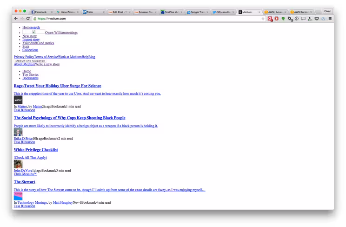Close the Facebook tab
Screen dimensions: 346x227
click(52, 12)
